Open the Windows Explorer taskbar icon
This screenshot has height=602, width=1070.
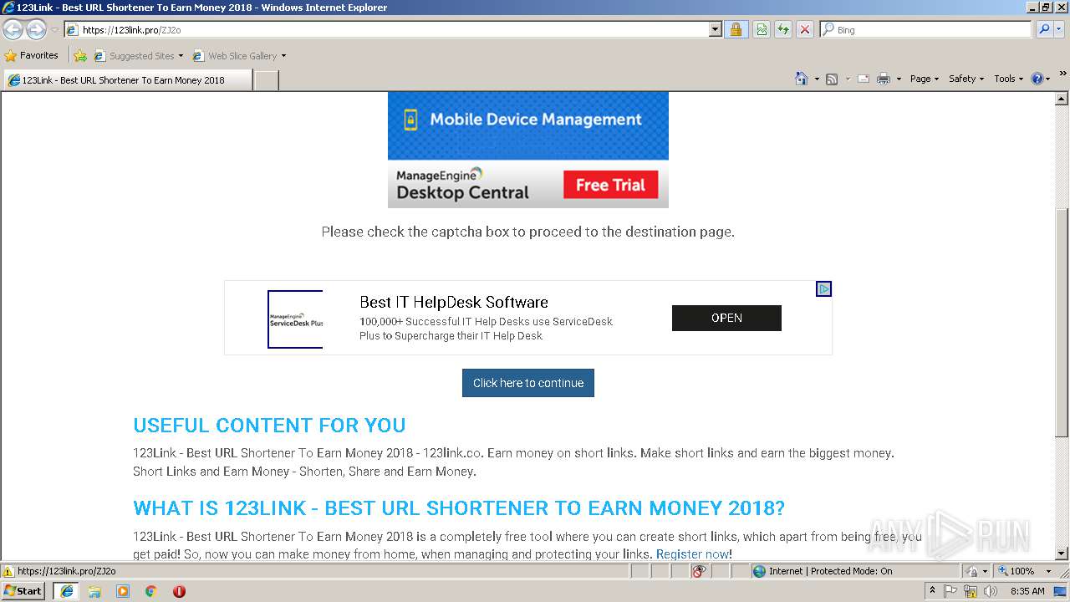pyautogui.click(x=94, y=591)
